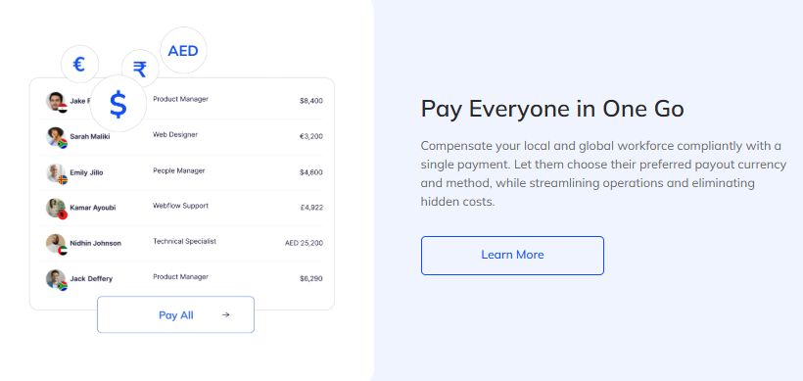
Task: Select the Web Designer role text
Action: click(x=175, y=135)
